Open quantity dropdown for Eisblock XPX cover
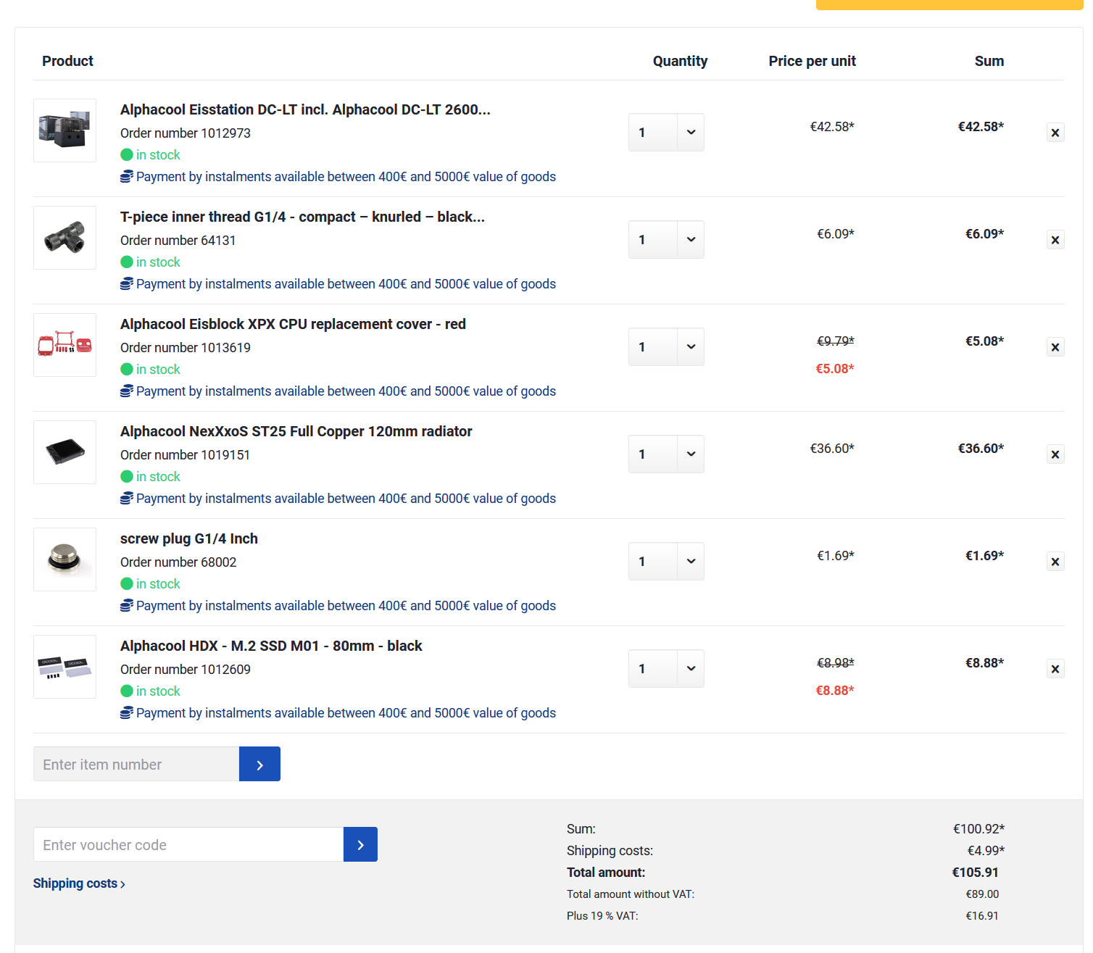This screenshot has width=1093, height=953. coord(666,347)
